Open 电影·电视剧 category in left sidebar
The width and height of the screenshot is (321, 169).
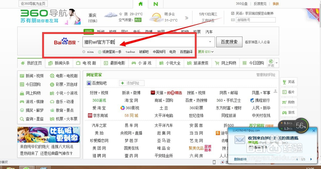(x=64, y=76)
